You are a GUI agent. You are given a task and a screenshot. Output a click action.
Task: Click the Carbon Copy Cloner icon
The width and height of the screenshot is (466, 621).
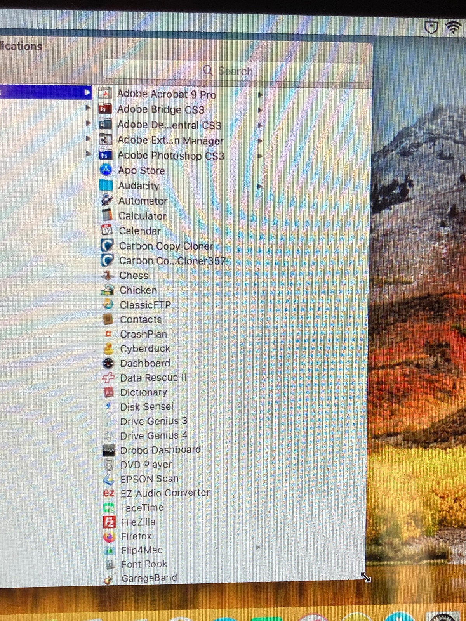pos(107,245)
